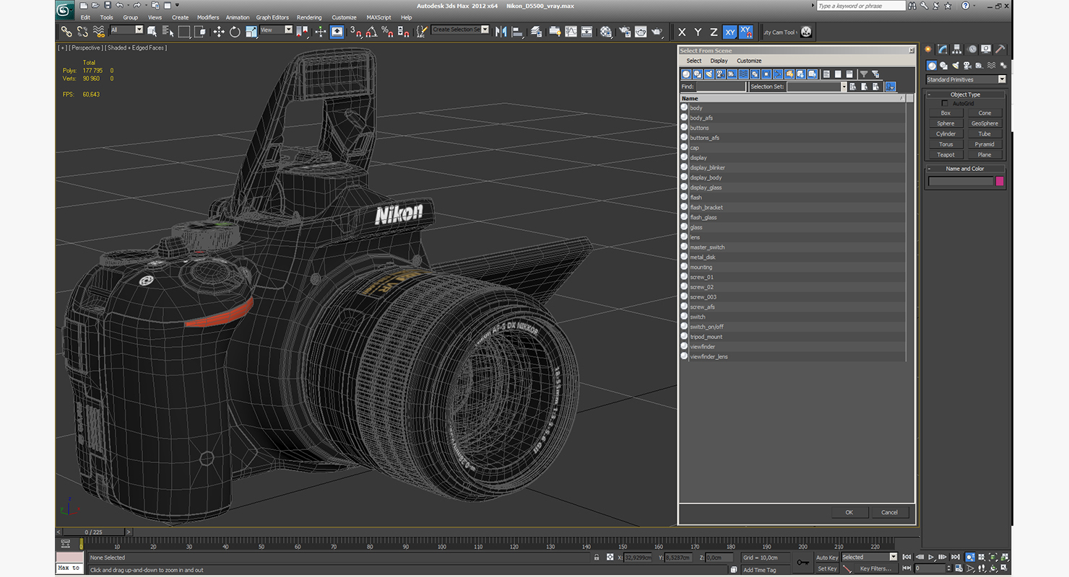Activate the Select Object arrow tool
This screenshot has width=1069, height=577.
click(152, 32)
